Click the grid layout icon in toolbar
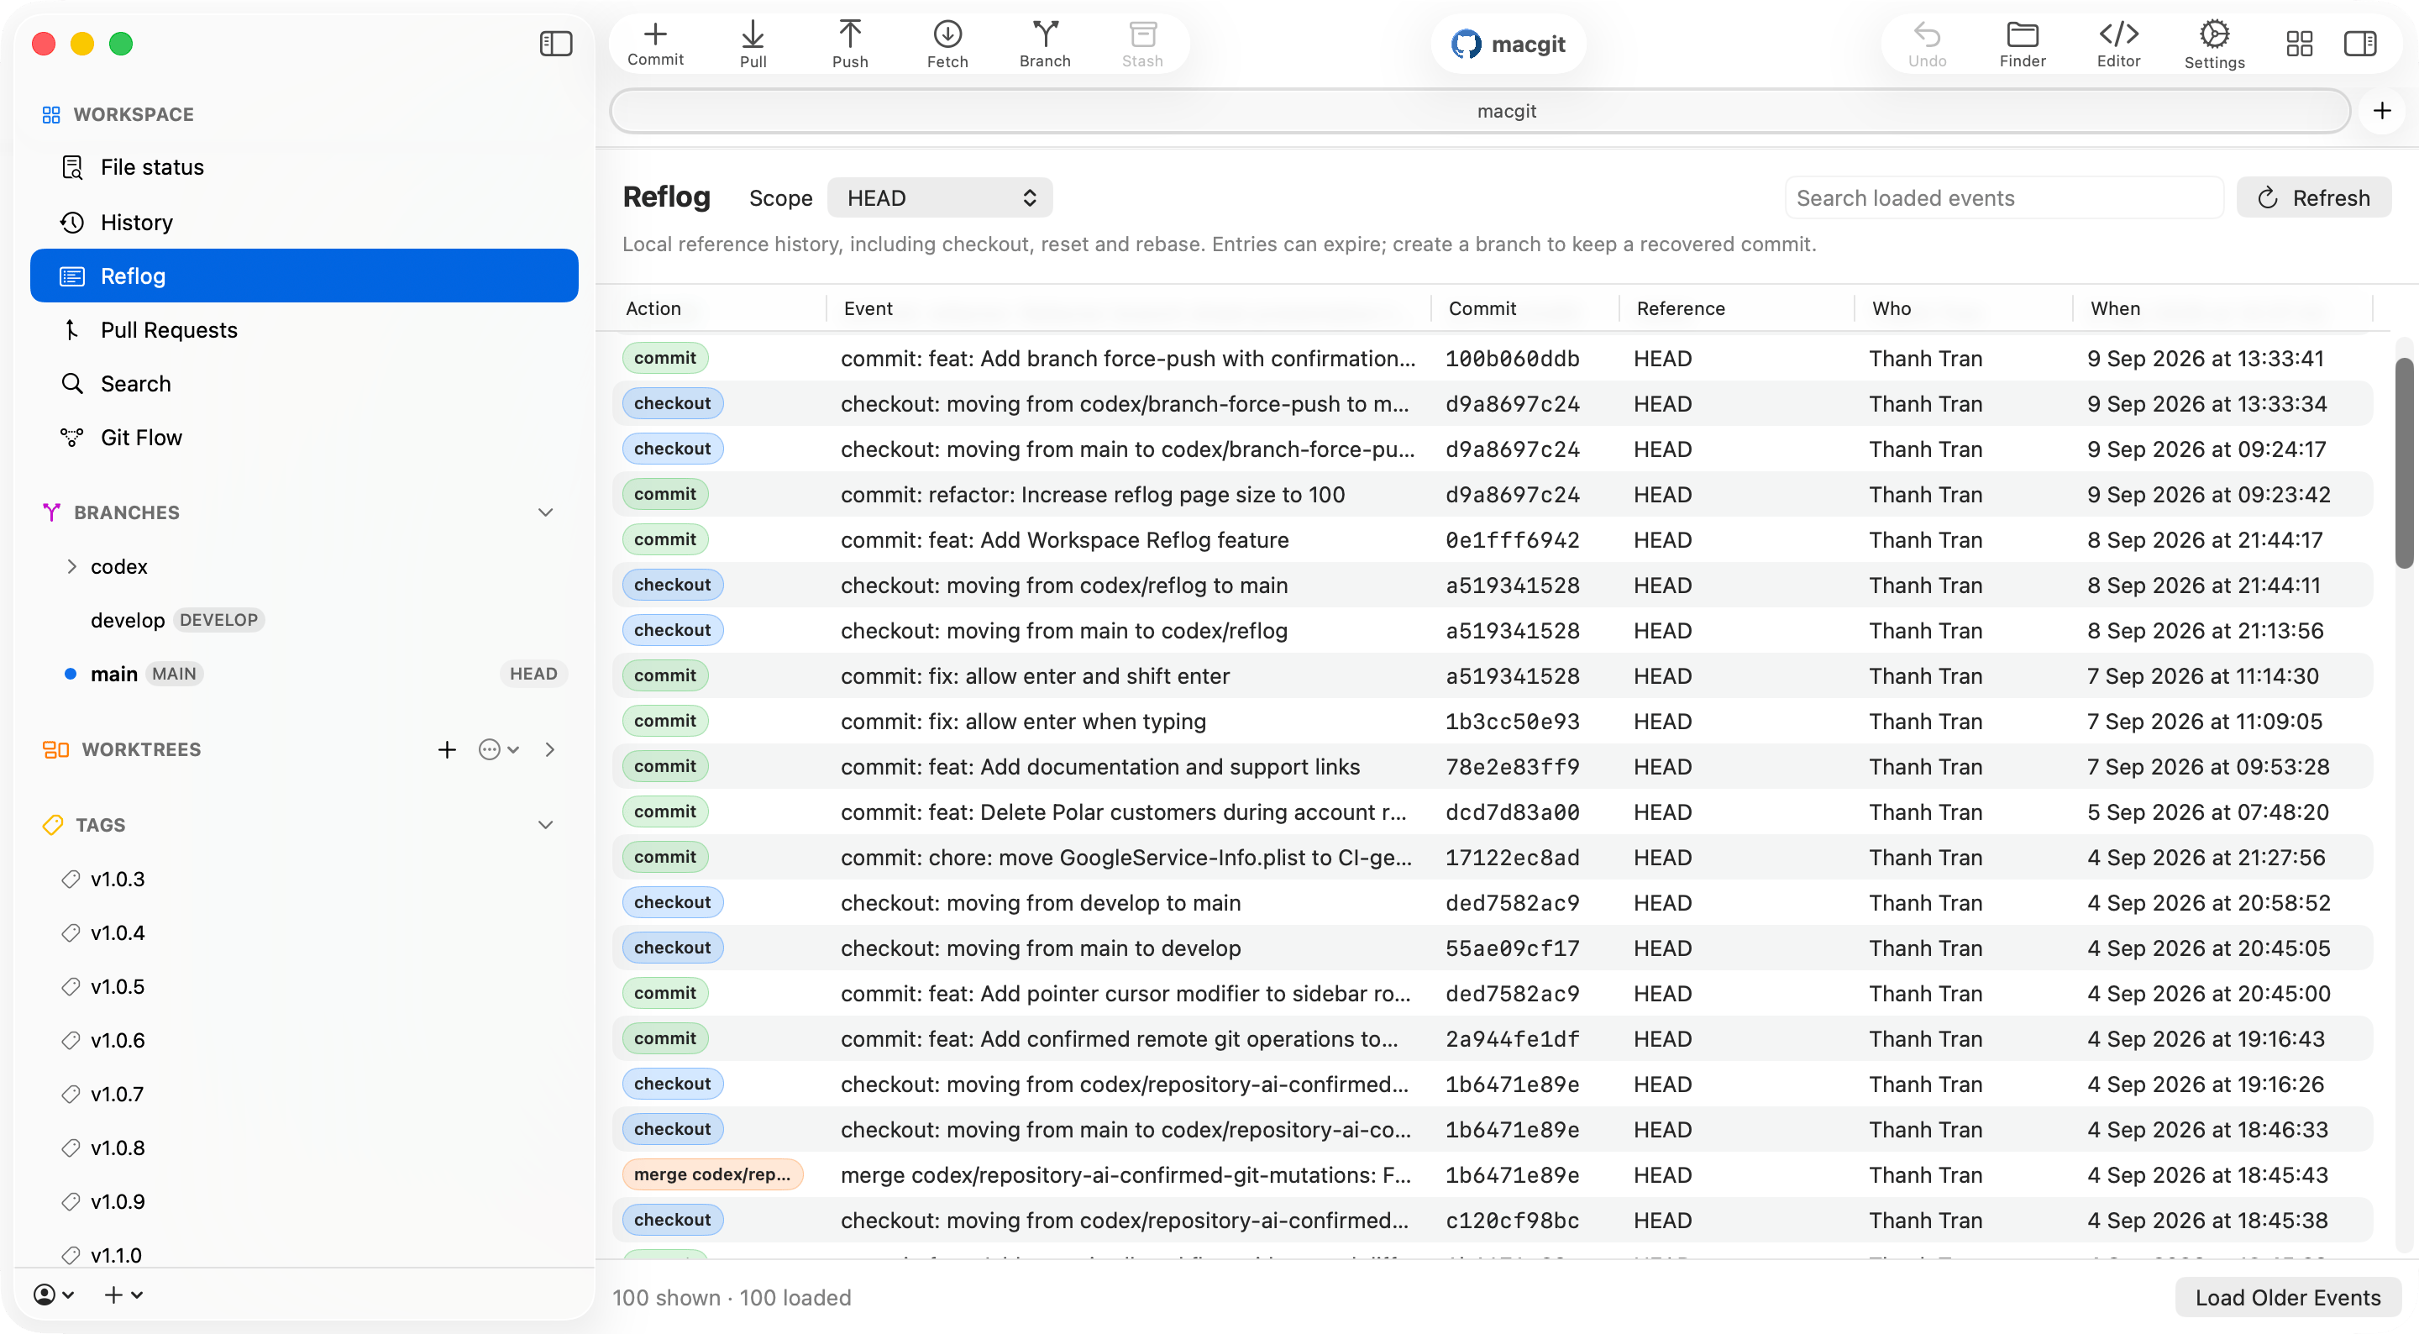The image size is (2419, 1334). [x=2300, y=43]
